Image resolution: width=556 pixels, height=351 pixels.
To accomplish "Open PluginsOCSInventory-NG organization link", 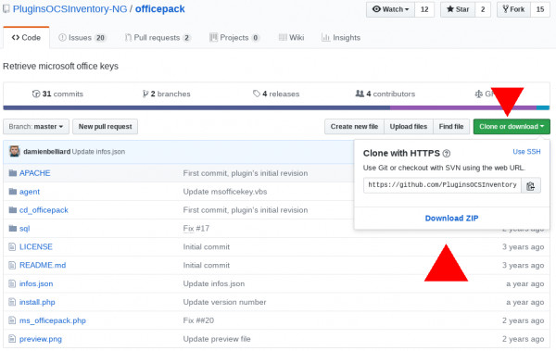I will click(69, 9).
